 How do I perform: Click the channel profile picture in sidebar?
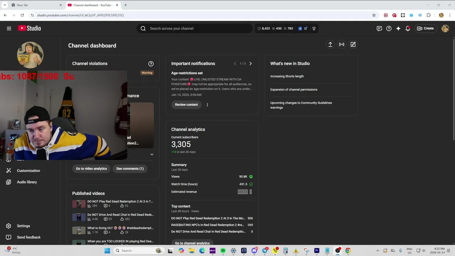30,55
